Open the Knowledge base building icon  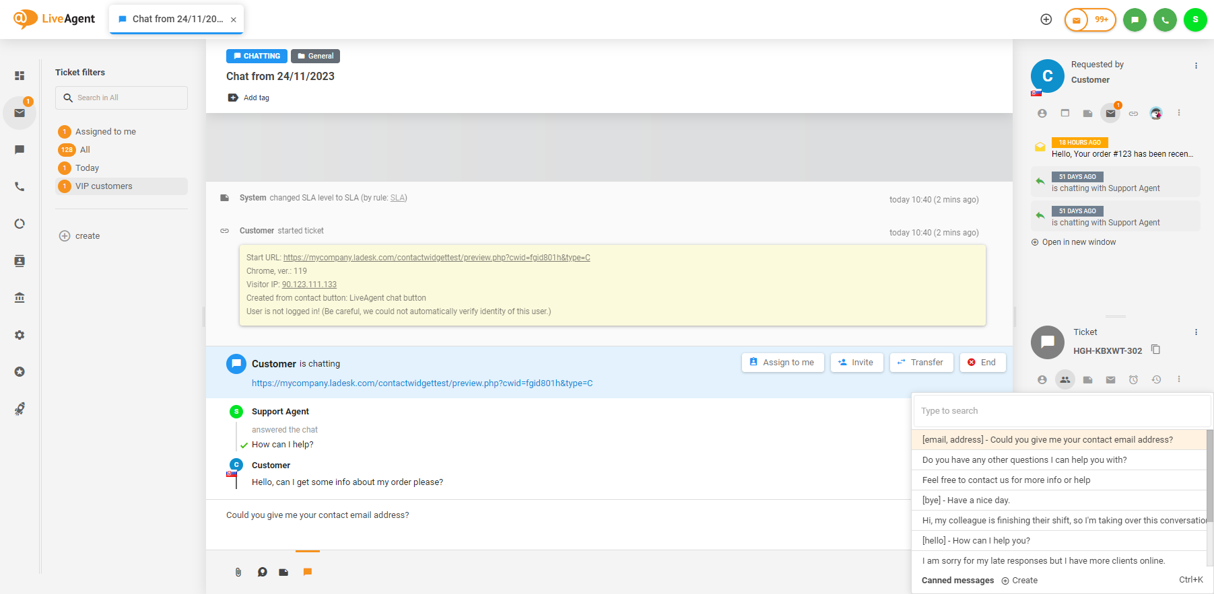click(20, 297)
